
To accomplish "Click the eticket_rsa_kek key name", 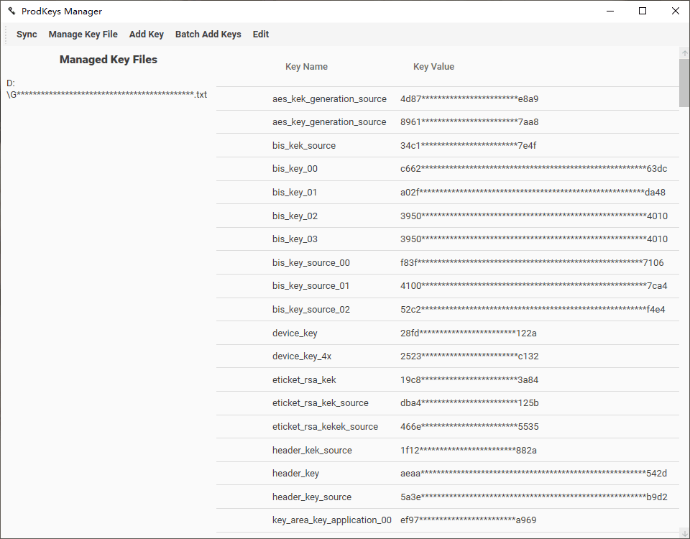I will coord(304,380).
